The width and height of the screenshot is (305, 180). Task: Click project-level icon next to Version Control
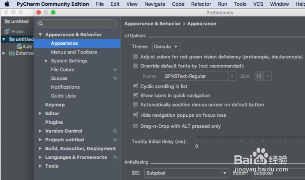point(115,131)
